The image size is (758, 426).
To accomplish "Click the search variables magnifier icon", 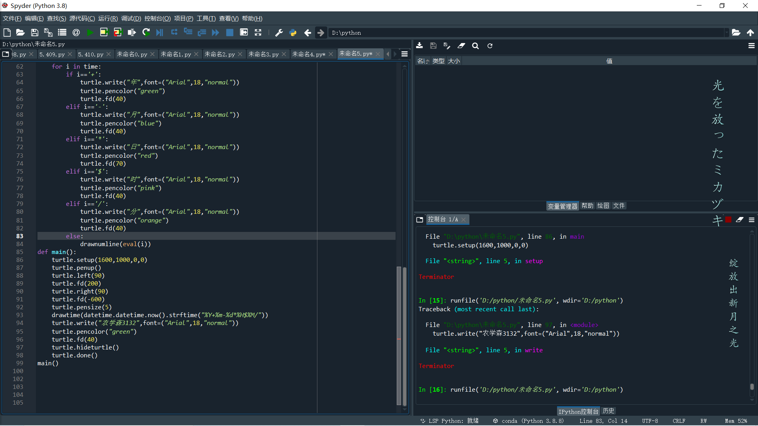I will click(x=475, y=46).
